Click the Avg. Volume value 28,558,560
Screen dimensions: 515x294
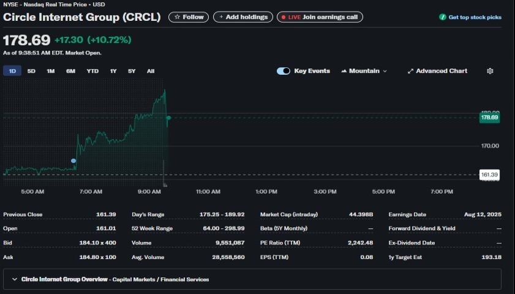[x=228, y=257]
